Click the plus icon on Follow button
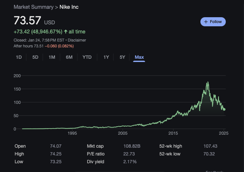 [x=206, y=22]
